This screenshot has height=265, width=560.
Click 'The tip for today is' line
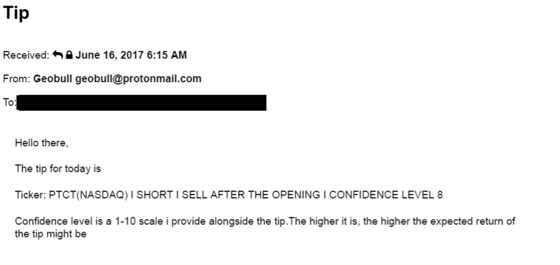click(x=58, y=169)
